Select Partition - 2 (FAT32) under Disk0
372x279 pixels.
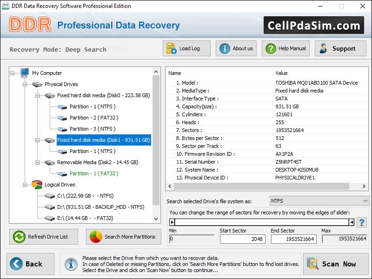(x=93, y=118)
